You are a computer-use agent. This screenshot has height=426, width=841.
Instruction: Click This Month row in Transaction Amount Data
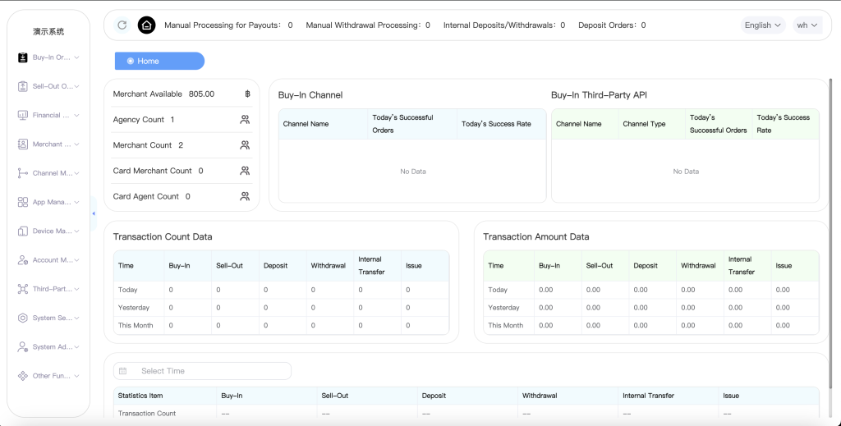651,325
